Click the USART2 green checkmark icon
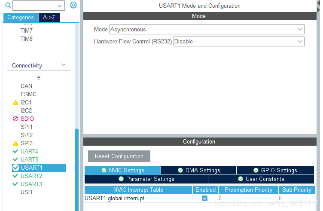The height and width of the screenshot is (211, 323). (x=15, y=176)
